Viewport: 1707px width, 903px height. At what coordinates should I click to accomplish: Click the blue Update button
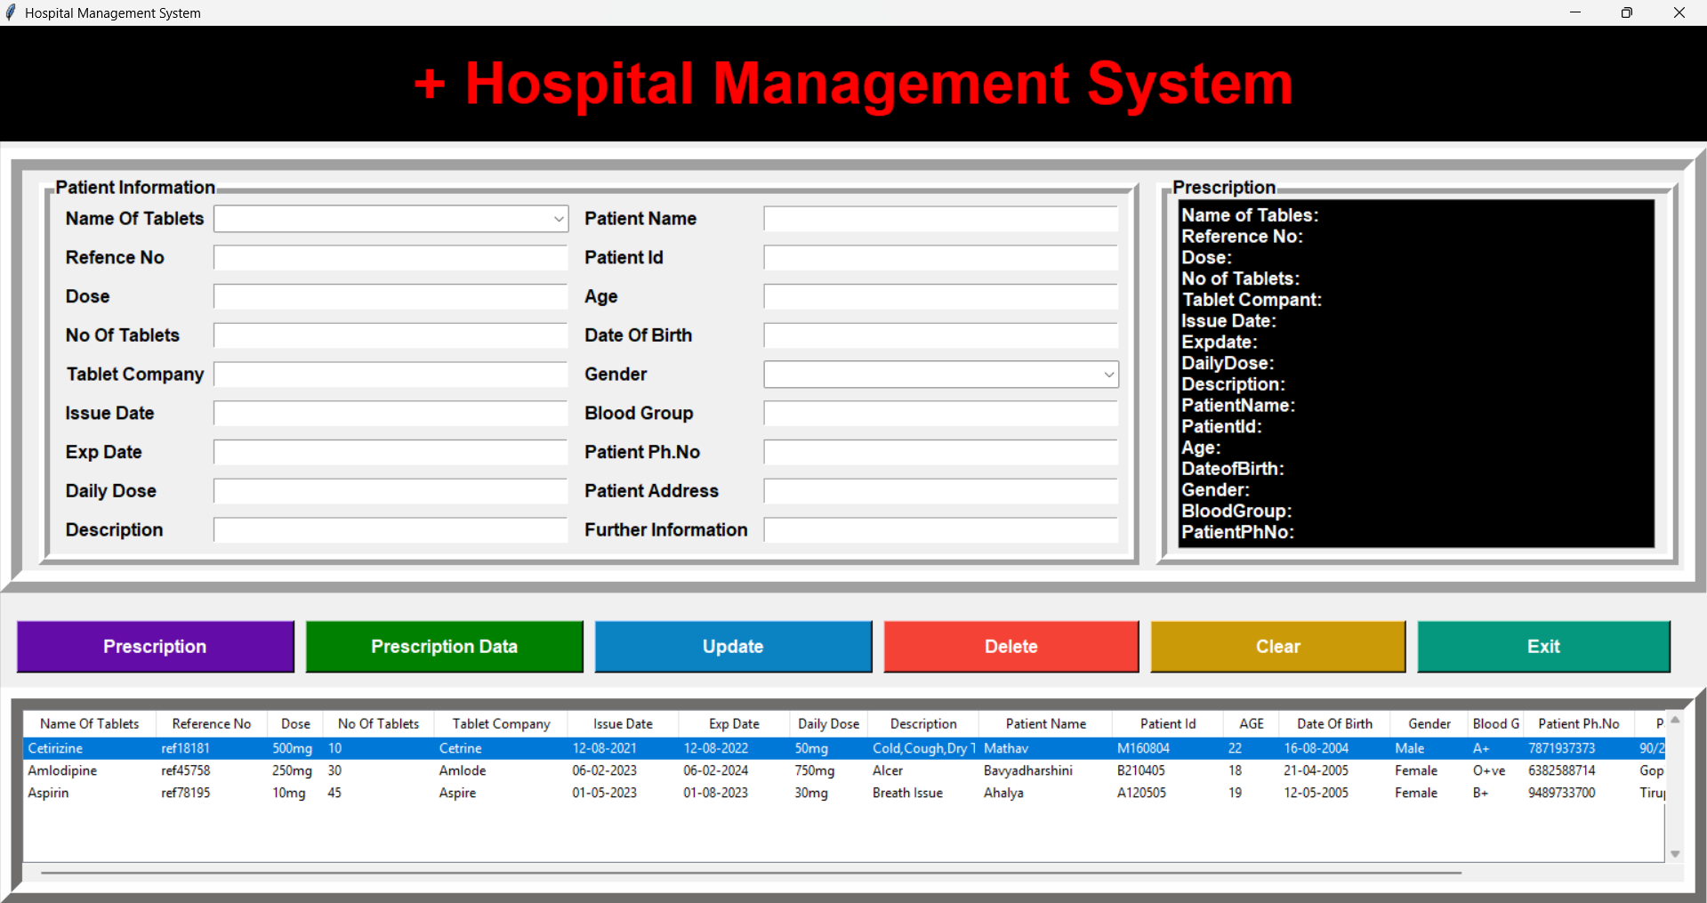pos(733,647)
